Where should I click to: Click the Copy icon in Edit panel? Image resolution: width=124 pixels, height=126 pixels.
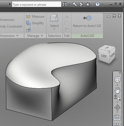pos(67,23)
